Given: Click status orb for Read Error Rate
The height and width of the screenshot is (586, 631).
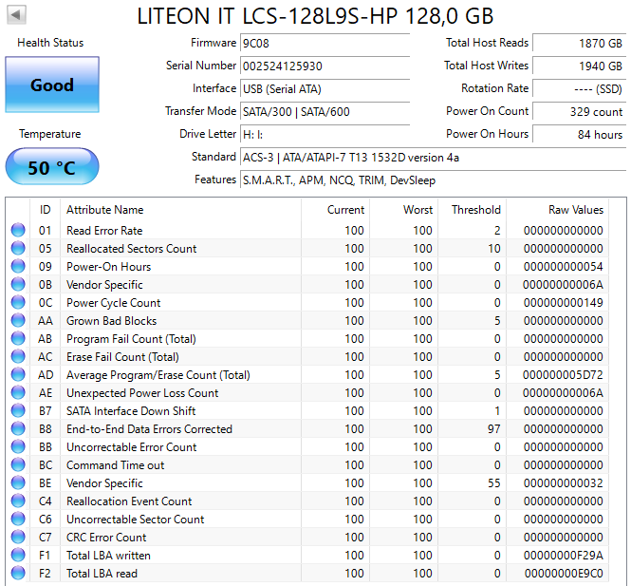Looking at the screenshot, I should [x=18, y=231].
